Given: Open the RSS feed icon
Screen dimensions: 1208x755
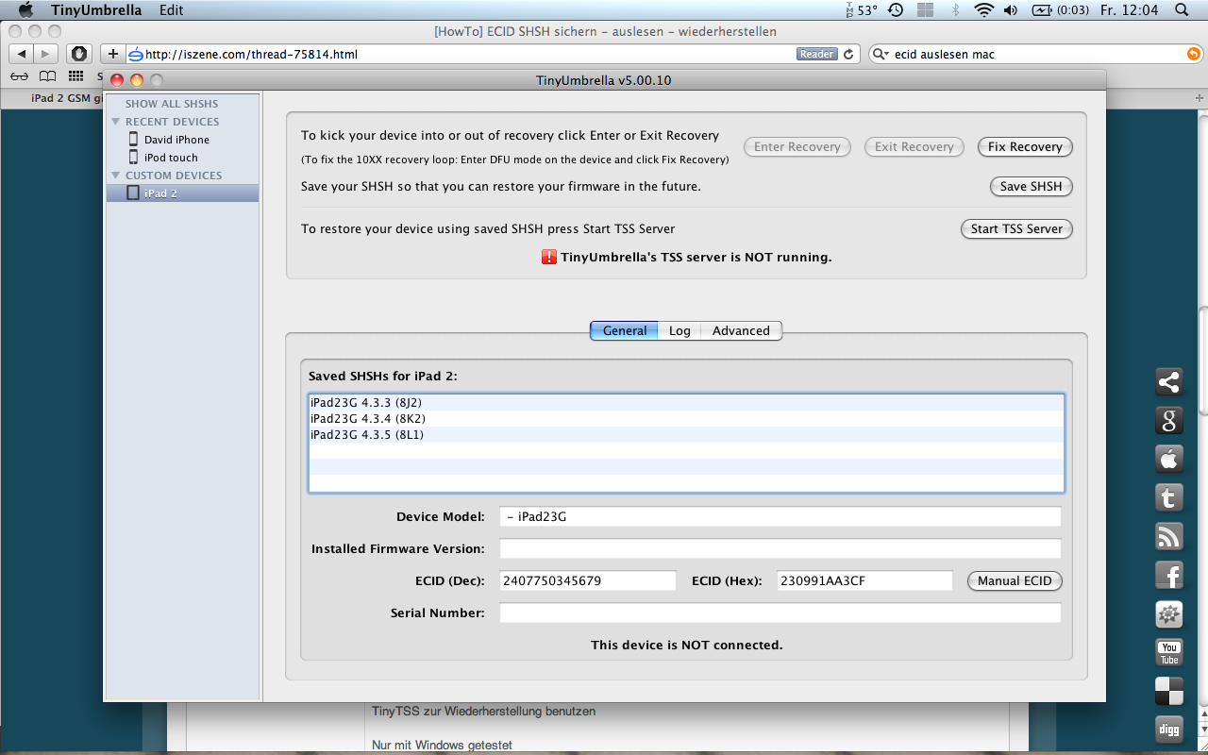Looking at the screenshot, I should pos(1169,536).
